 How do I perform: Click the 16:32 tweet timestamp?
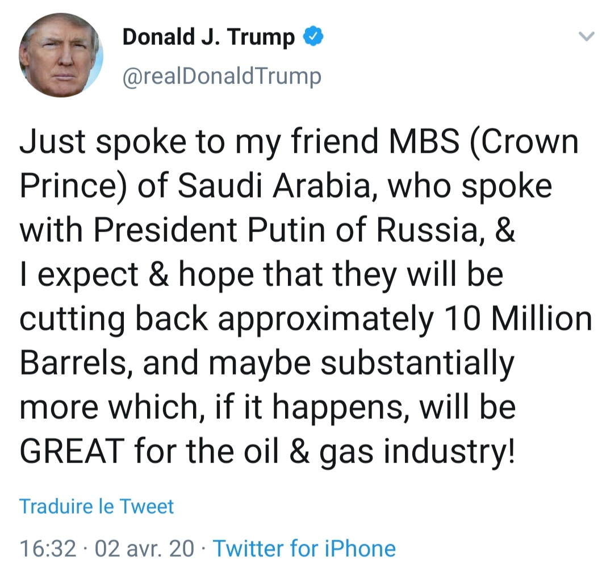(48, 549)
